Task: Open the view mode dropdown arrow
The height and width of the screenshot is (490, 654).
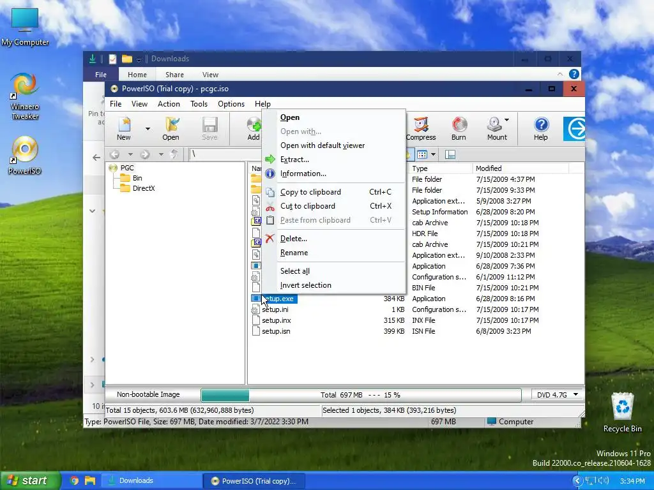Action: [434, 154]
